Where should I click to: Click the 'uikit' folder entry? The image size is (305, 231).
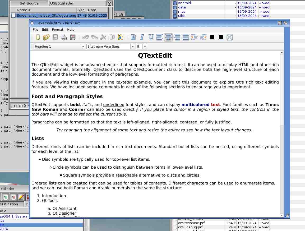(182, 16)
